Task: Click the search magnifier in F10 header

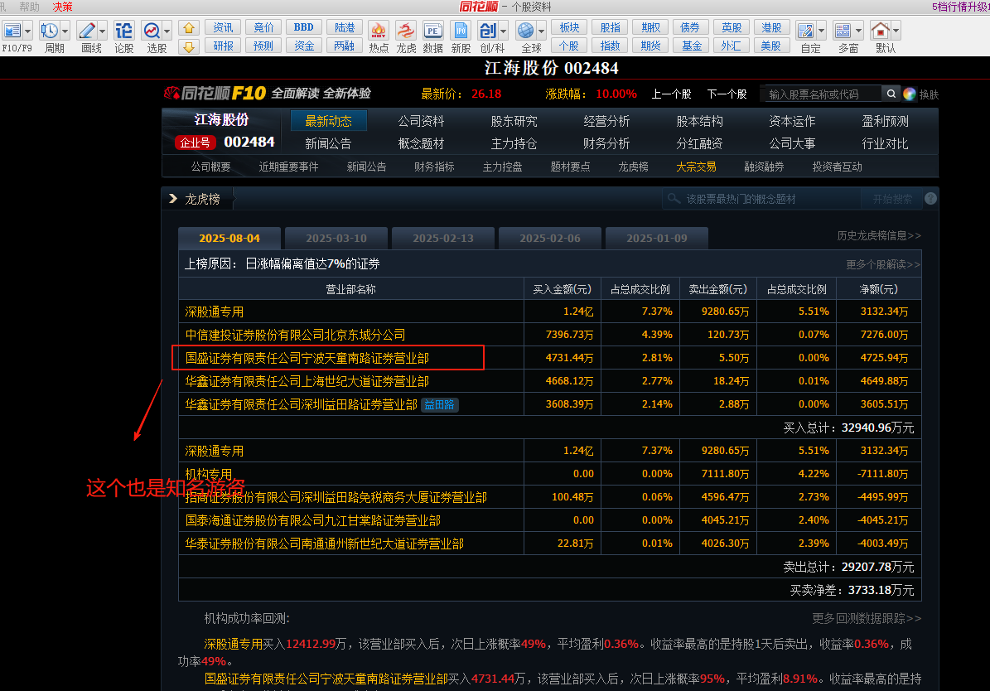Action: (x=891, y=94)
